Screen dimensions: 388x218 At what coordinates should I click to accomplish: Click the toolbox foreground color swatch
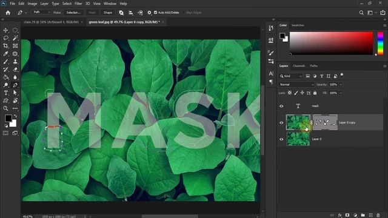[x=8, y=118]
